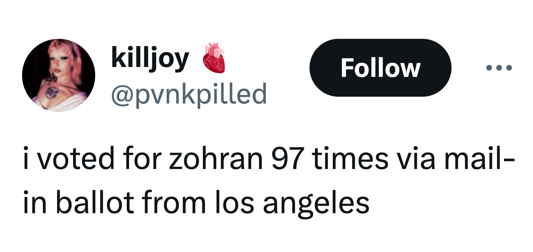The width and height of the screenshot is (533, 252).
Task: Open killjoy's profile picture
Action: (x=58, y=75)
